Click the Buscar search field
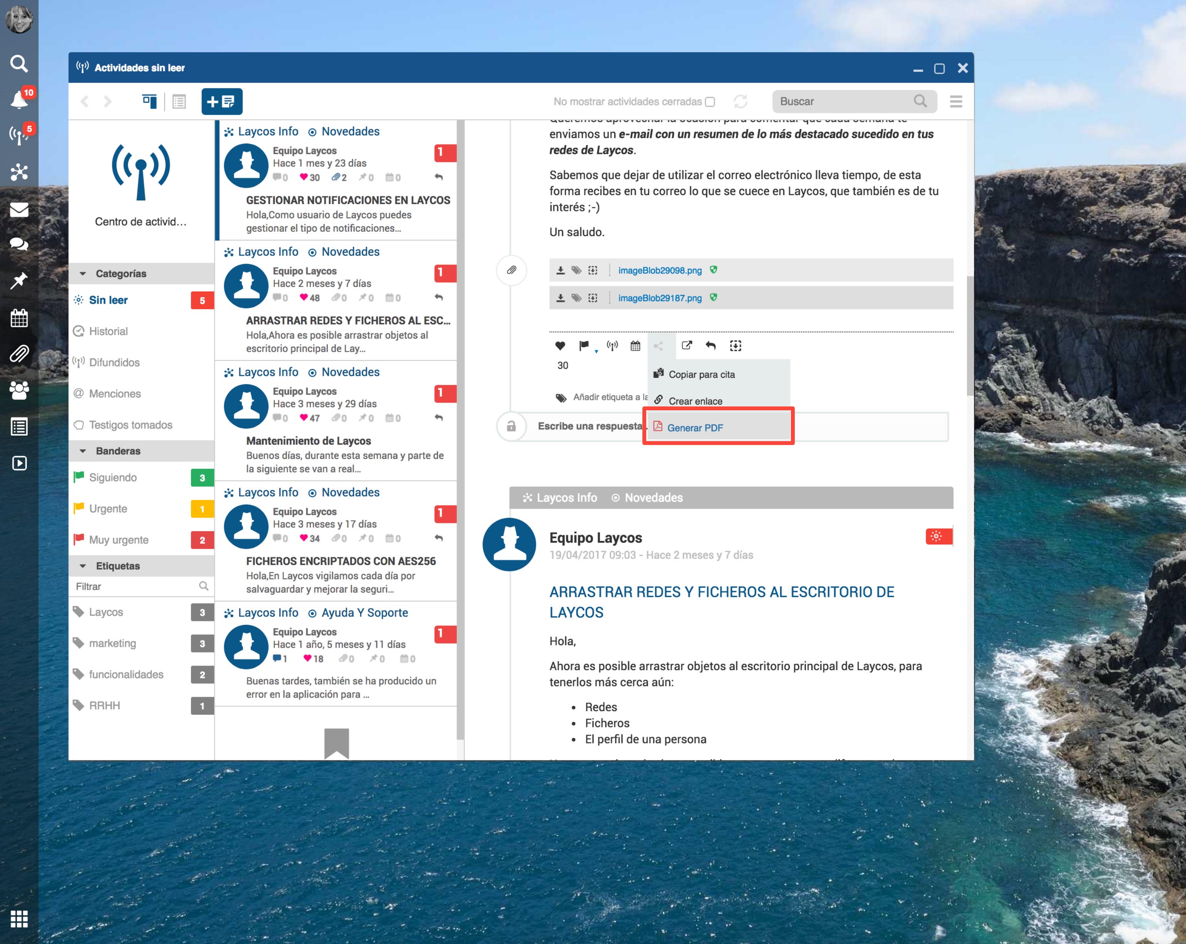The image size is (1186, 944). point(854,101)
